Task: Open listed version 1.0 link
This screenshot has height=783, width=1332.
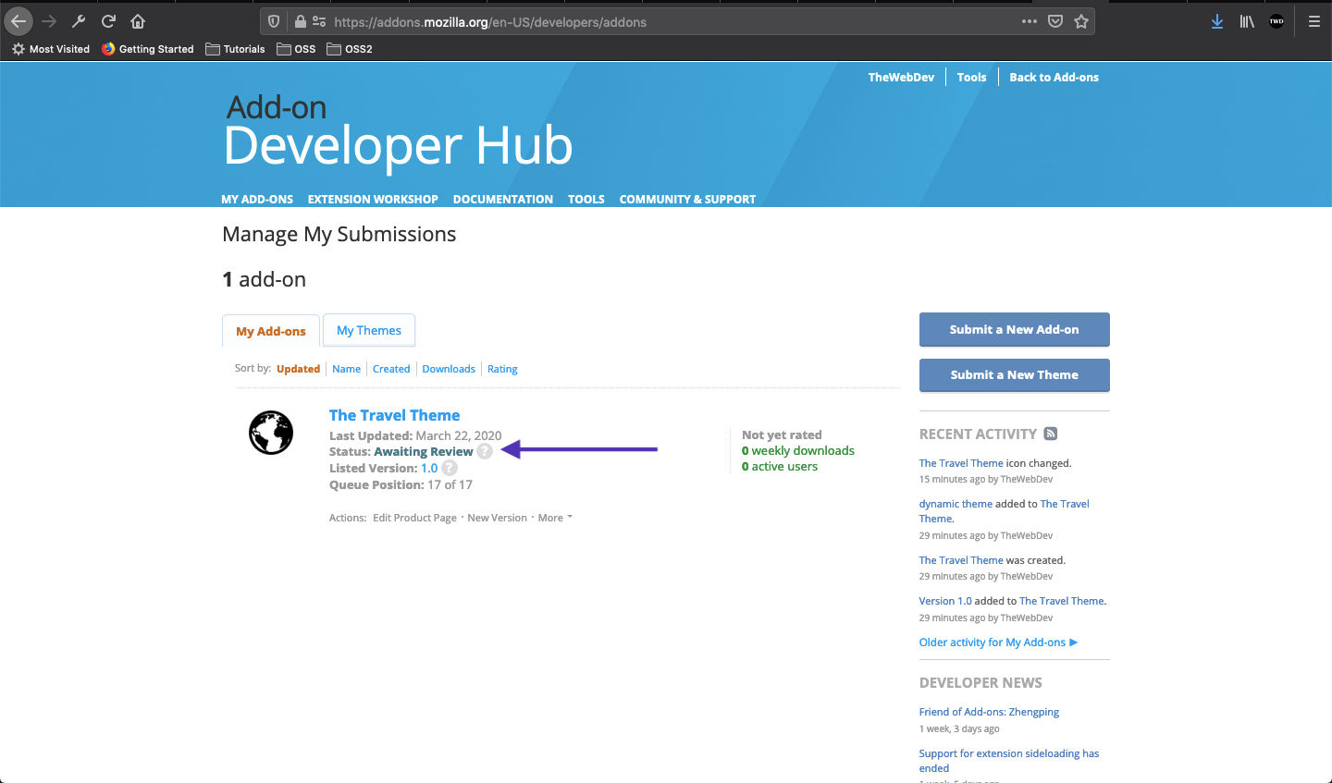Action: 429,468
